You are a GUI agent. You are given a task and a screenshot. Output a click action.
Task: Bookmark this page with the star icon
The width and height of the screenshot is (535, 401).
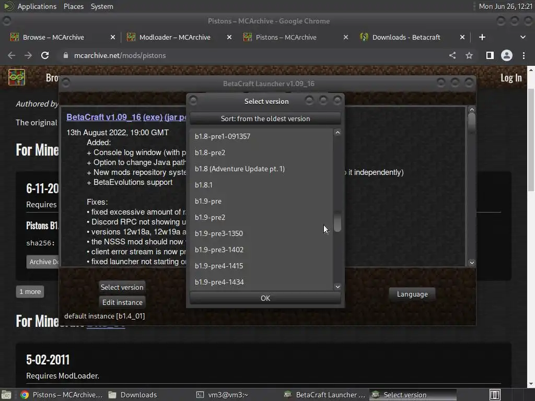tap(469, 55)
